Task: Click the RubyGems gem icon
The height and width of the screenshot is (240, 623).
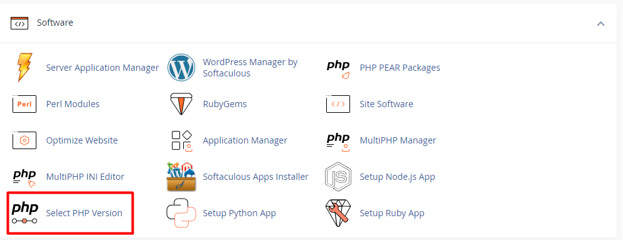Action: click(x=181, y=104)
